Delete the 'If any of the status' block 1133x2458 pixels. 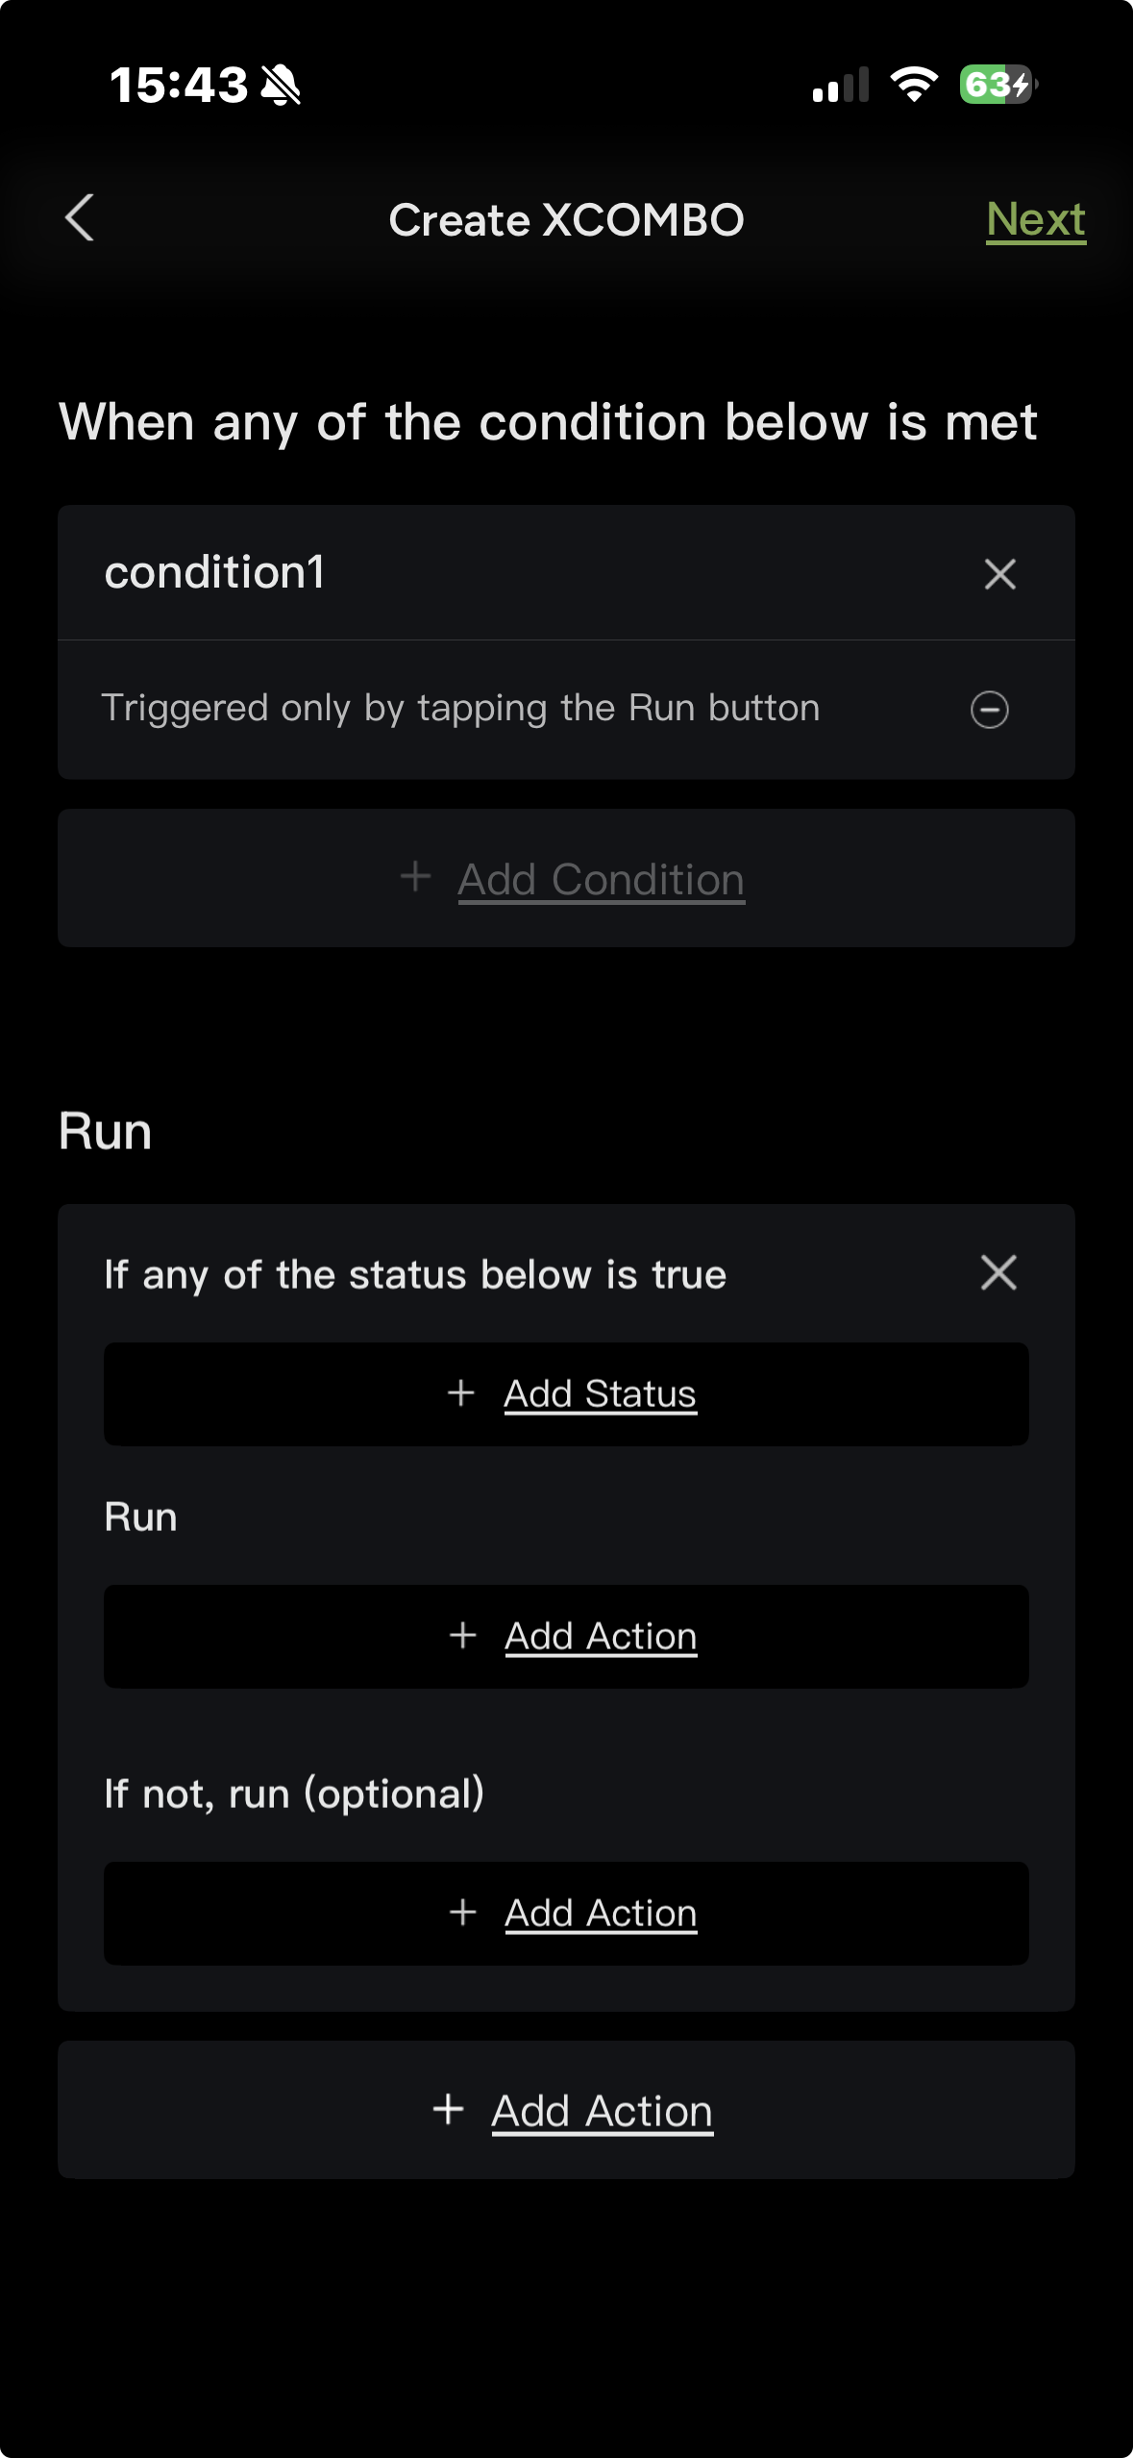click(998, 1272)
